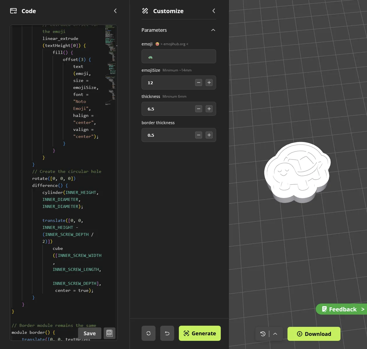Collapse the Parameters section
Image resolution: width=367 pixels, height=349 pixels.
pos(213,30)
